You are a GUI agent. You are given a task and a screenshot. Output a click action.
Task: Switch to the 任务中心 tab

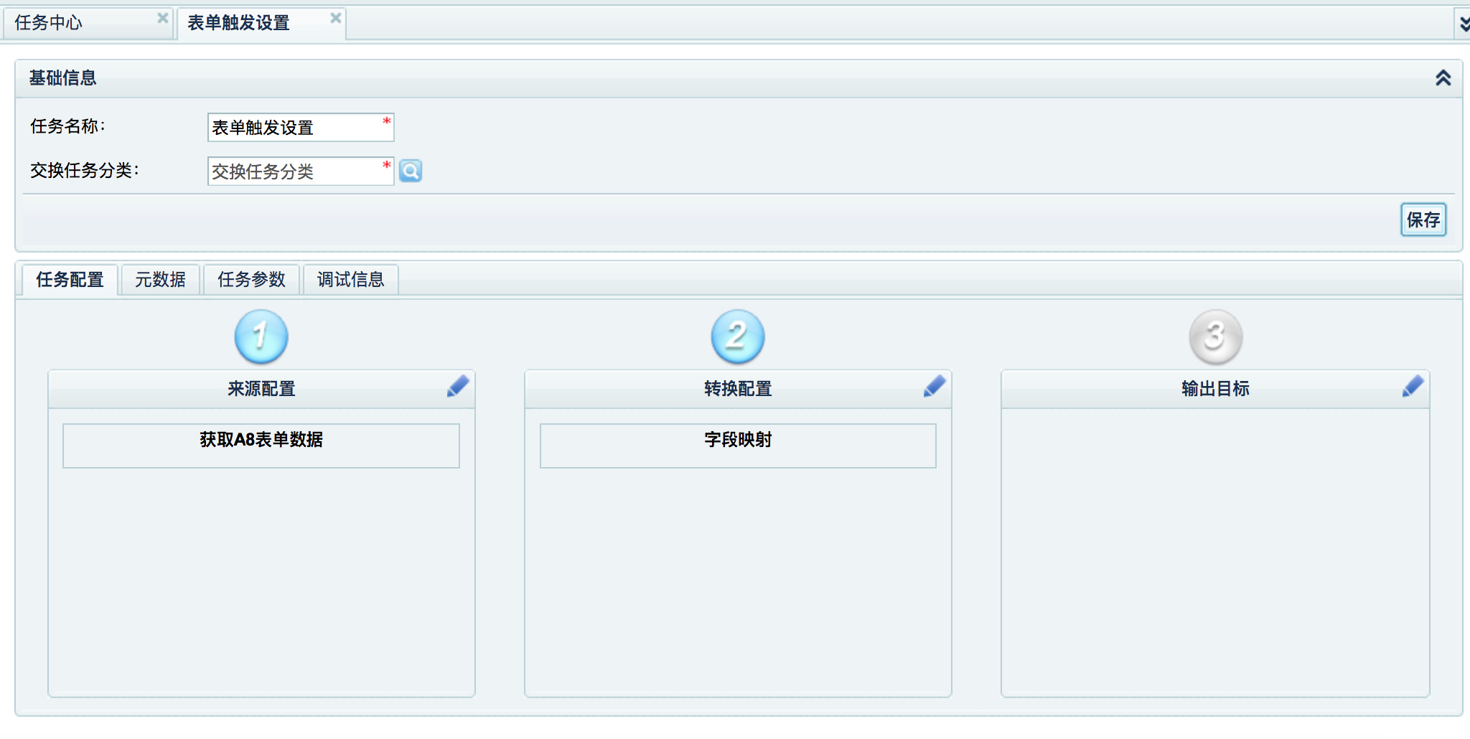49,23
